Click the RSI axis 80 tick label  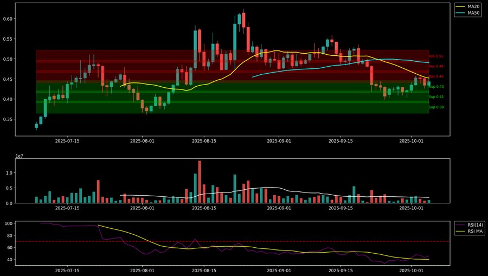[9, 235]
